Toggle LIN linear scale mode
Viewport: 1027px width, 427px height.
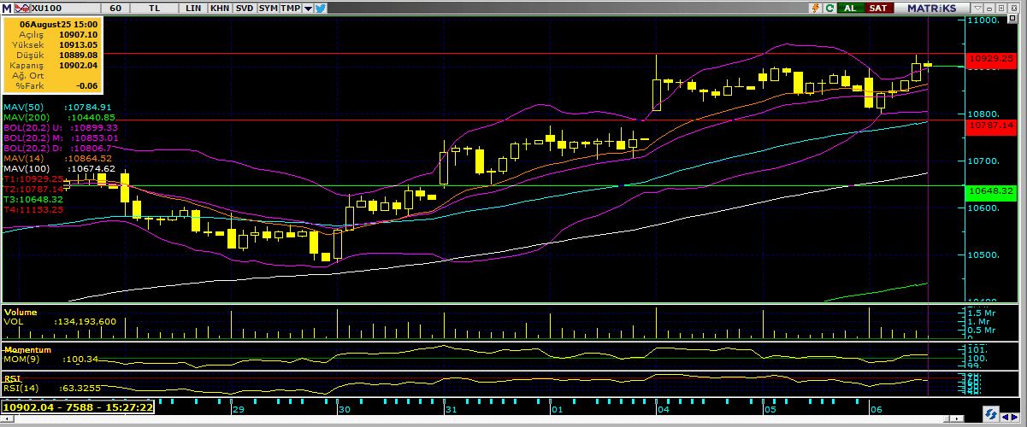click(195, 8)
